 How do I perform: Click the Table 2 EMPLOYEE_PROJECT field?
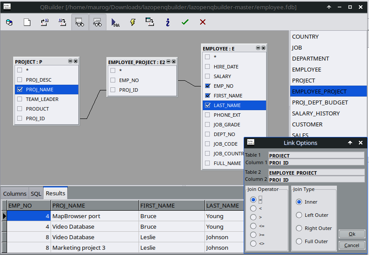click(x=317, y=172)
